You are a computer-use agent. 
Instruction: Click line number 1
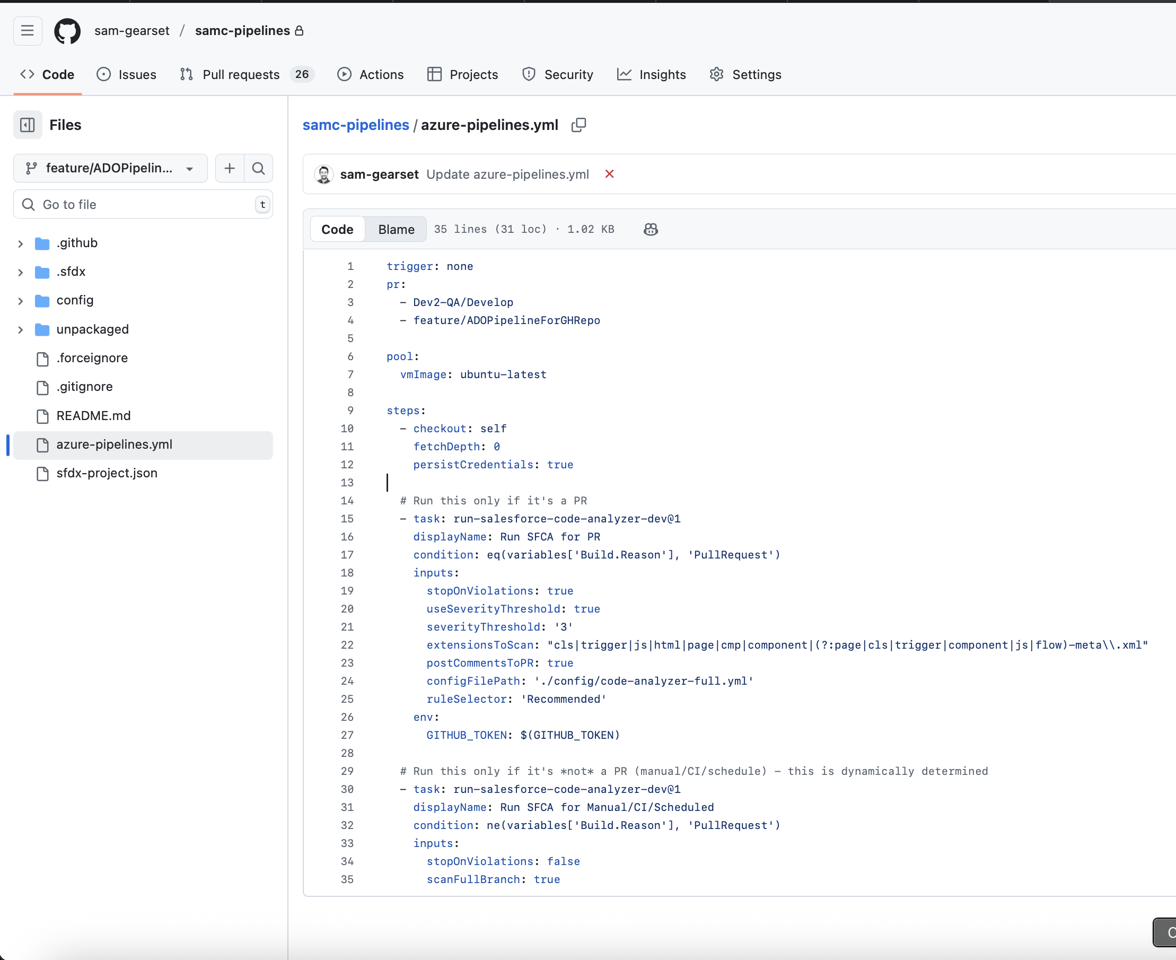coord(350,267)
